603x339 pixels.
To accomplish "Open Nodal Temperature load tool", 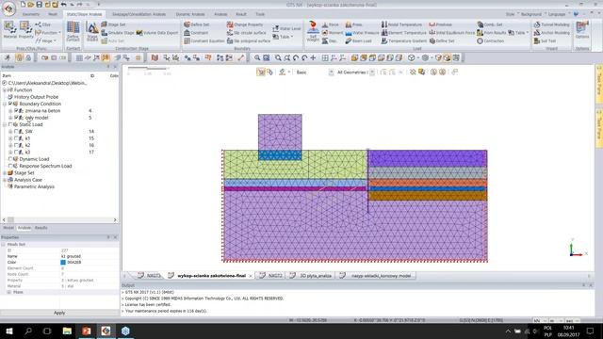I will pos(401,24).
